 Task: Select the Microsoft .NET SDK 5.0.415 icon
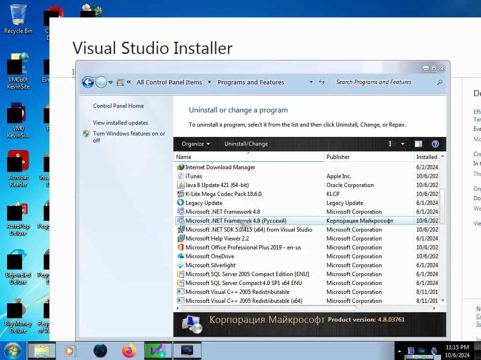(x=181, y=230)
